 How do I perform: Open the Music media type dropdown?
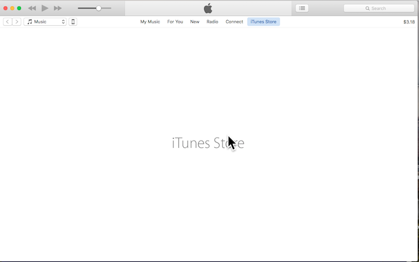(x=45, y=22)
